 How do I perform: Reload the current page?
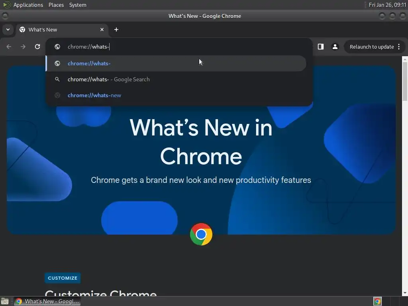(x=37, y=47)
